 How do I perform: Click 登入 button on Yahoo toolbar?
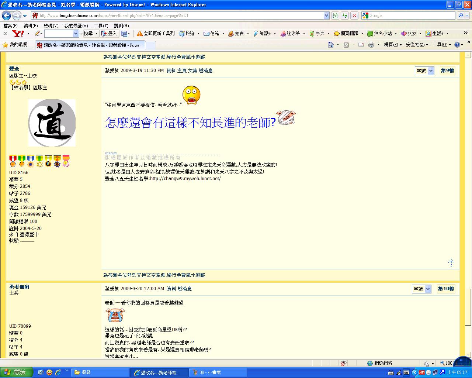click(109, 34)
